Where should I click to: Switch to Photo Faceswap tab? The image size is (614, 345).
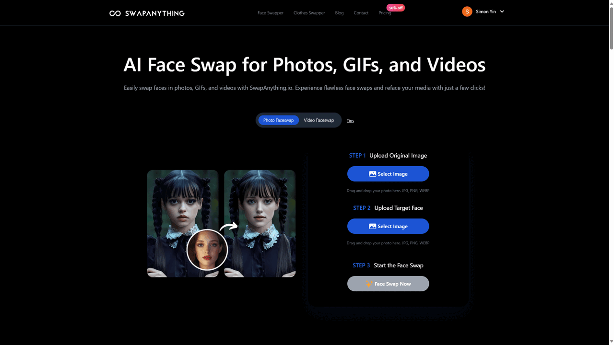279,120
